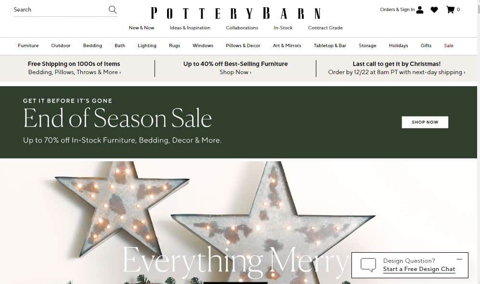Select the Sale category

click(x=449, y=46)
